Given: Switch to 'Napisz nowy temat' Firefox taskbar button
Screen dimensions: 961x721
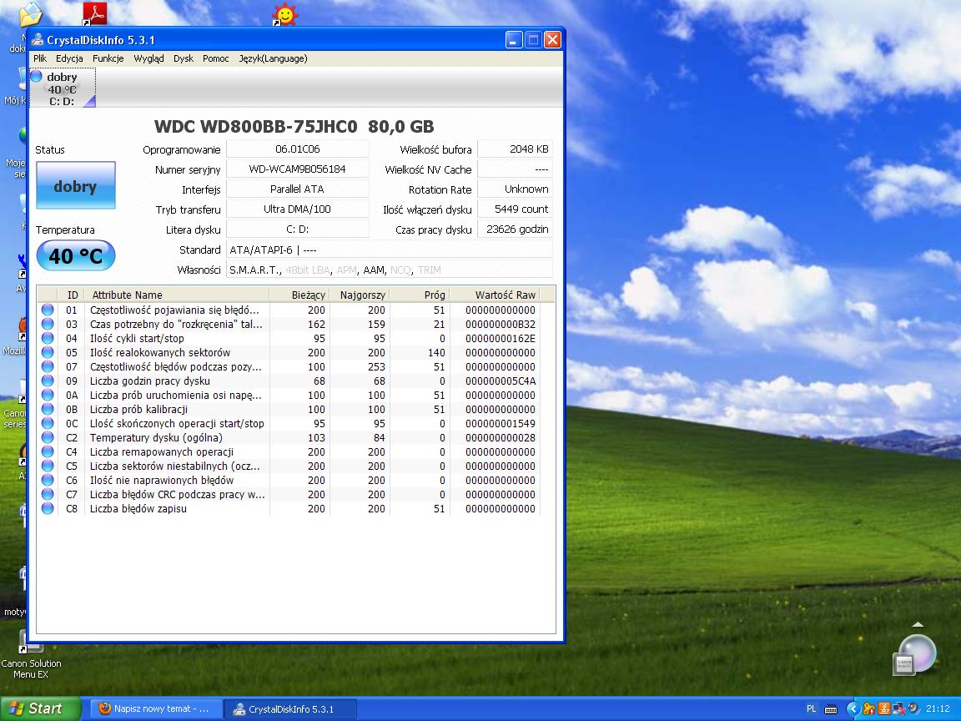Looking at the screenshot, I should click(156, 708).
